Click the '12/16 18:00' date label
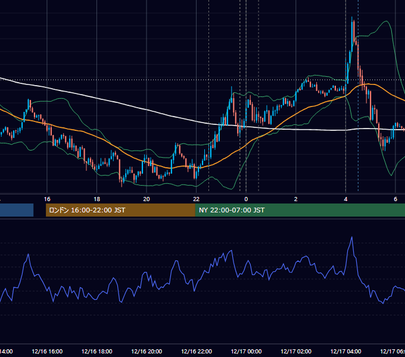Viewport: 405px width, 357px height. [97, 351]
